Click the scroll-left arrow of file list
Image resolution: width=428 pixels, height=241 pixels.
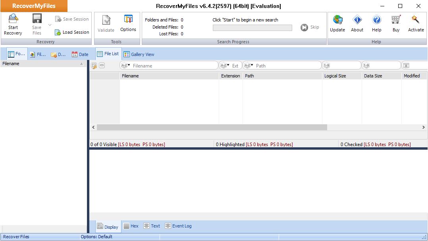[93, 127]
